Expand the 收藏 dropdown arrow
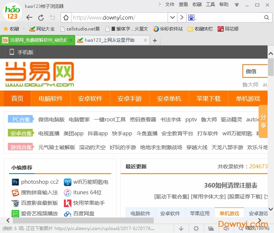 pyautogui.click(x=24, y=29)
